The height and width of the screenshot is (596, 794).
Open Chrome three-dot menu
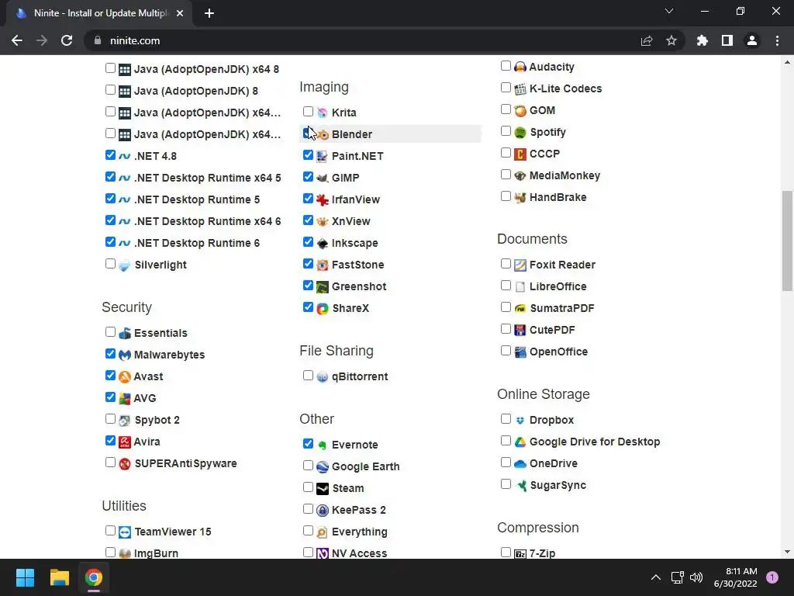pyautogui.click(x=777, y=40)
